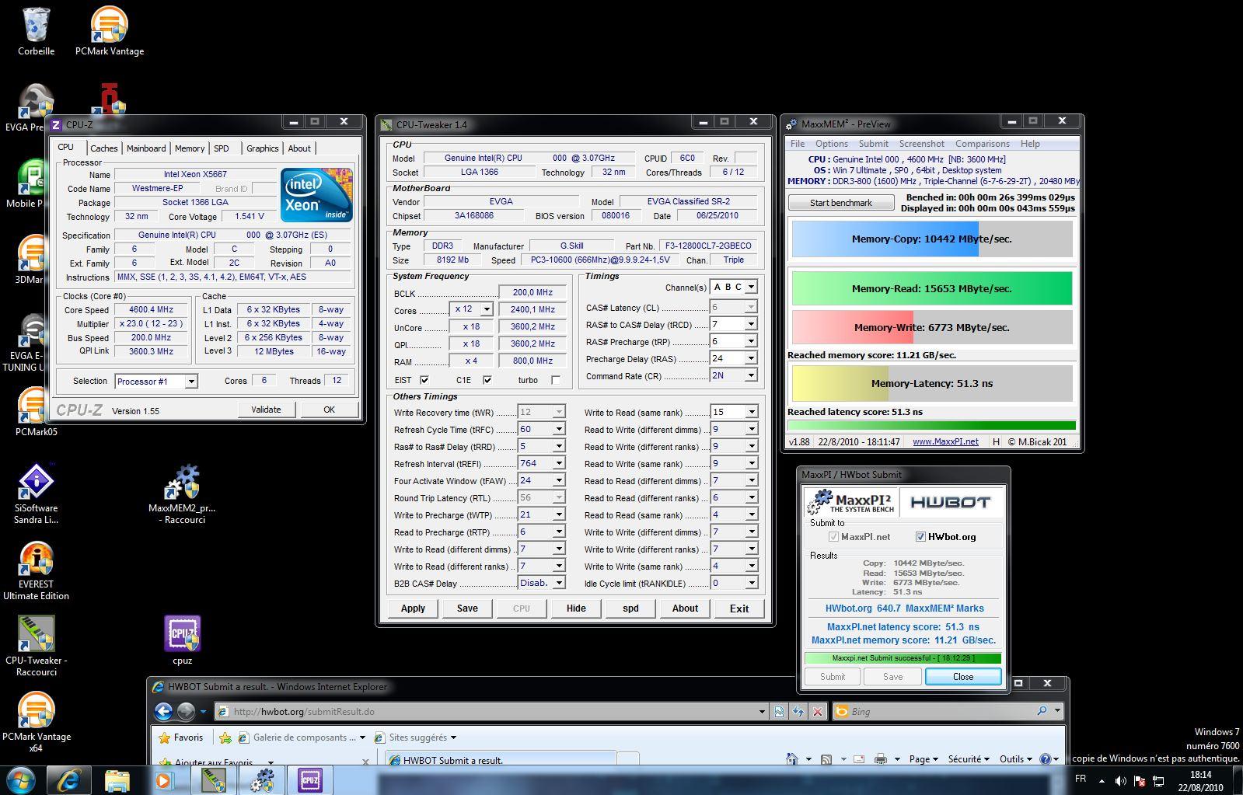Open Command Rate CR dropdown

click(751, 375)
